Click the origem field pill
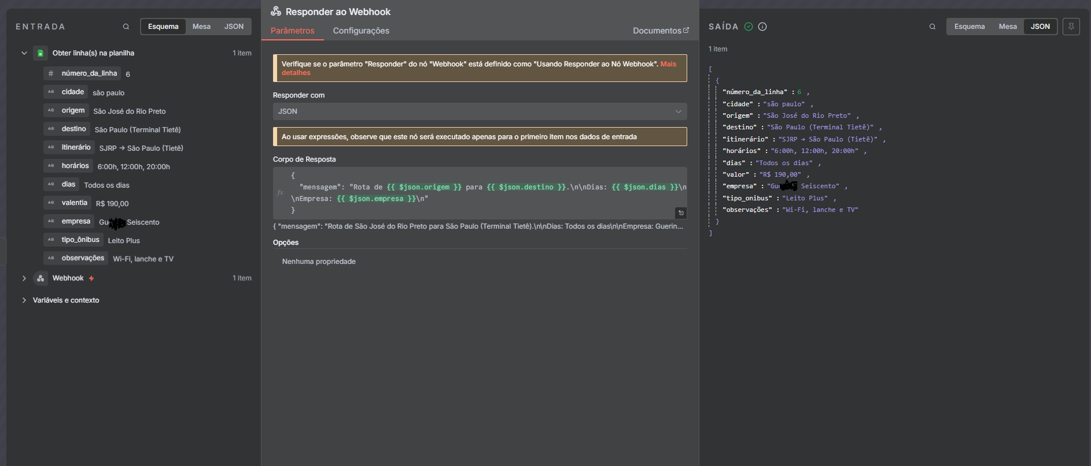 pos(67,110)
